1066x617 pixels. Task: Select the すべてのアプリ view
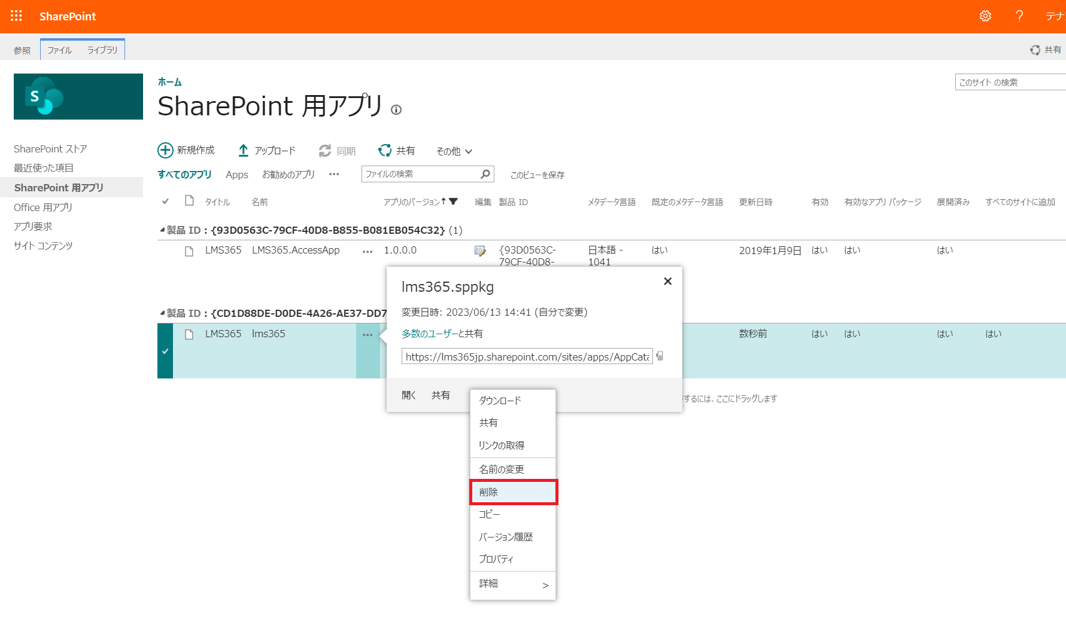tap(184, 175)
